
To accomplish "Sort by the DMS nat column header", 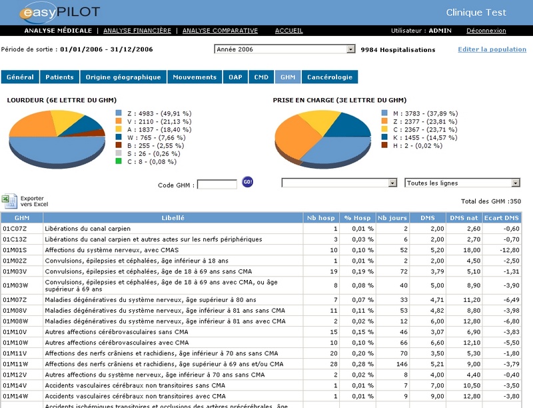I will click(464, 218).
